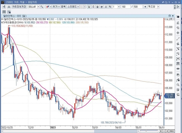Click the symbol search magnifier icon

tap(42, 7)
